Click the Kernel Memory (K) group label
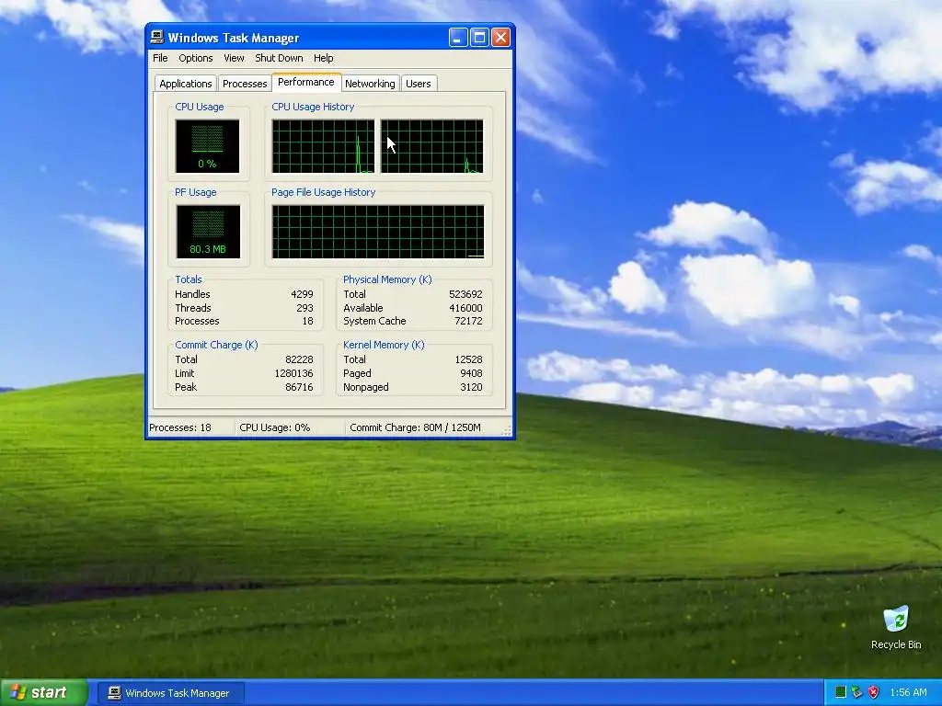Viewport: 942px width, 706px height. click(384, 346)
